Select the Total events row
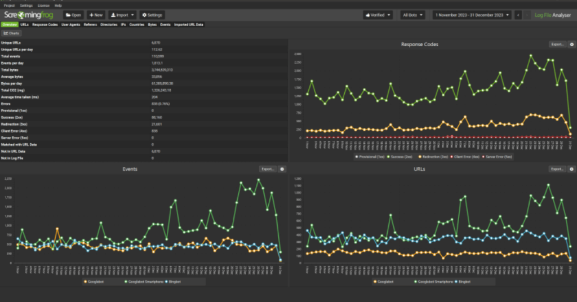The width and height of the screenshot is (577, 302). (x=144, y=56)
